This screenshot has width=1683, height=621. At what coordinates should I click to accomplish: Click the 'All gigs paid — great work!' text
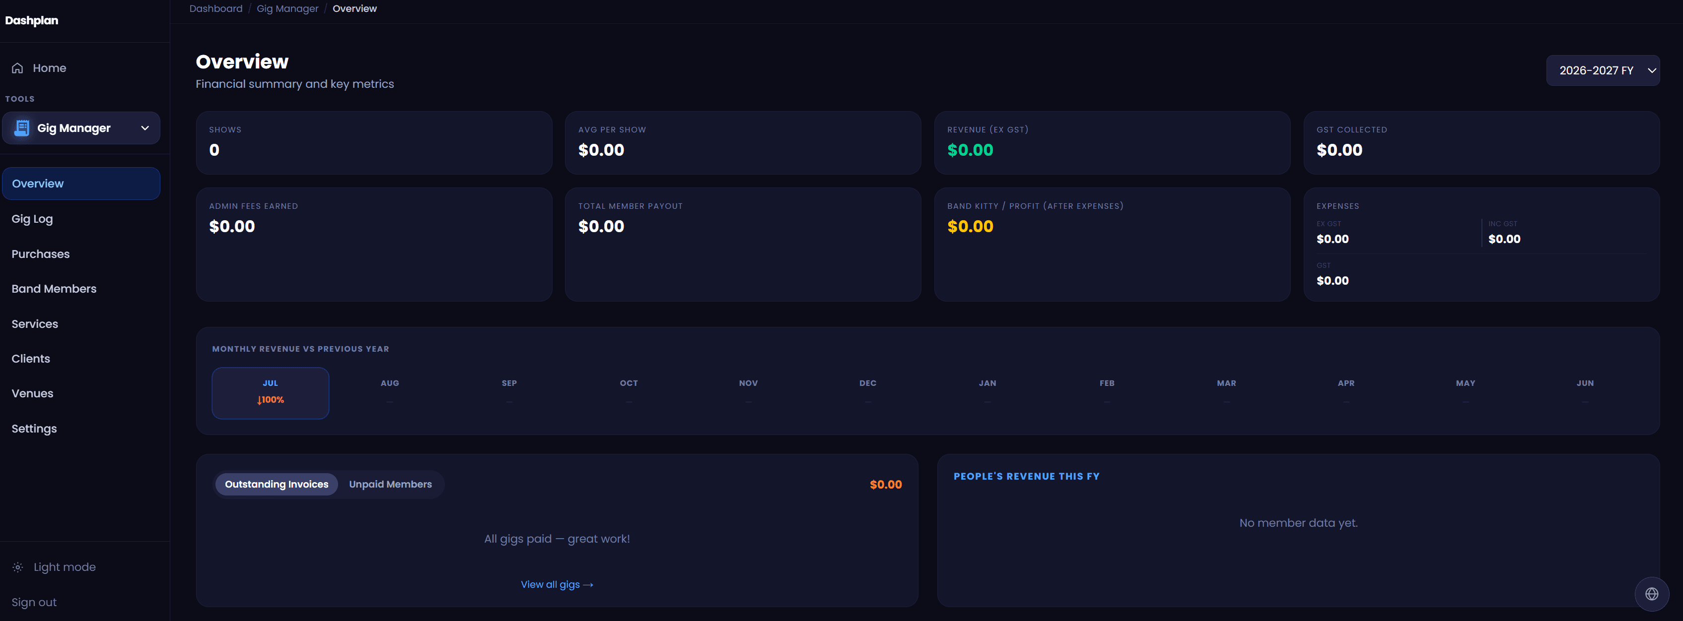point(557,539)
